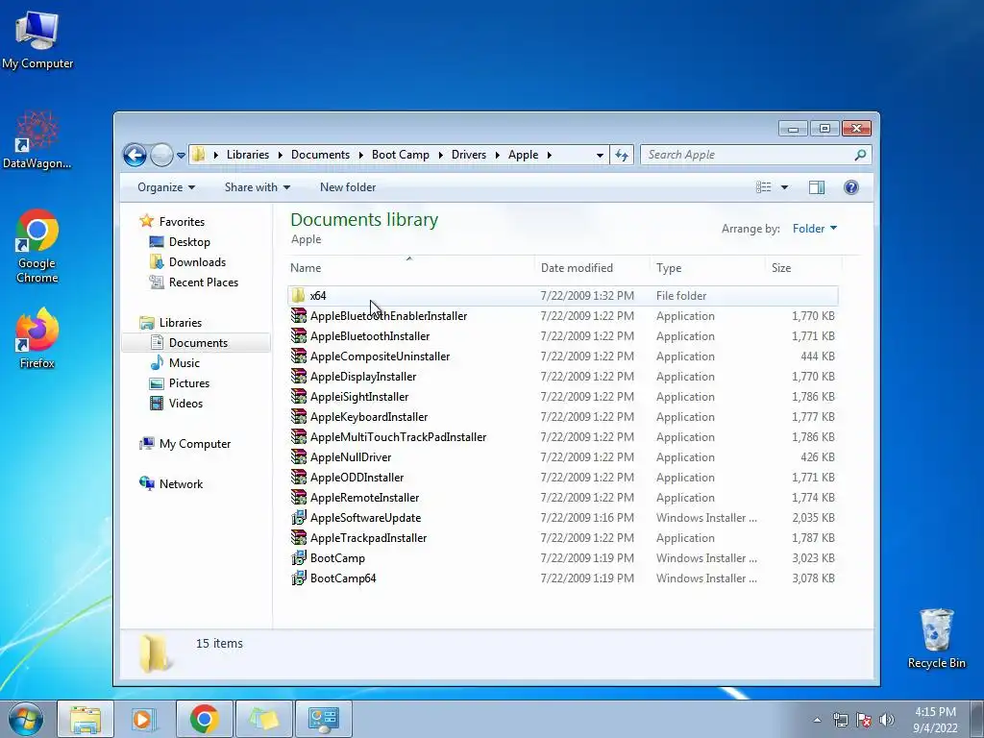Image resolution: width=984 pixels, height=738 pixels.
Task: Open Google Chrome from the taskbar
Action: 204,719
